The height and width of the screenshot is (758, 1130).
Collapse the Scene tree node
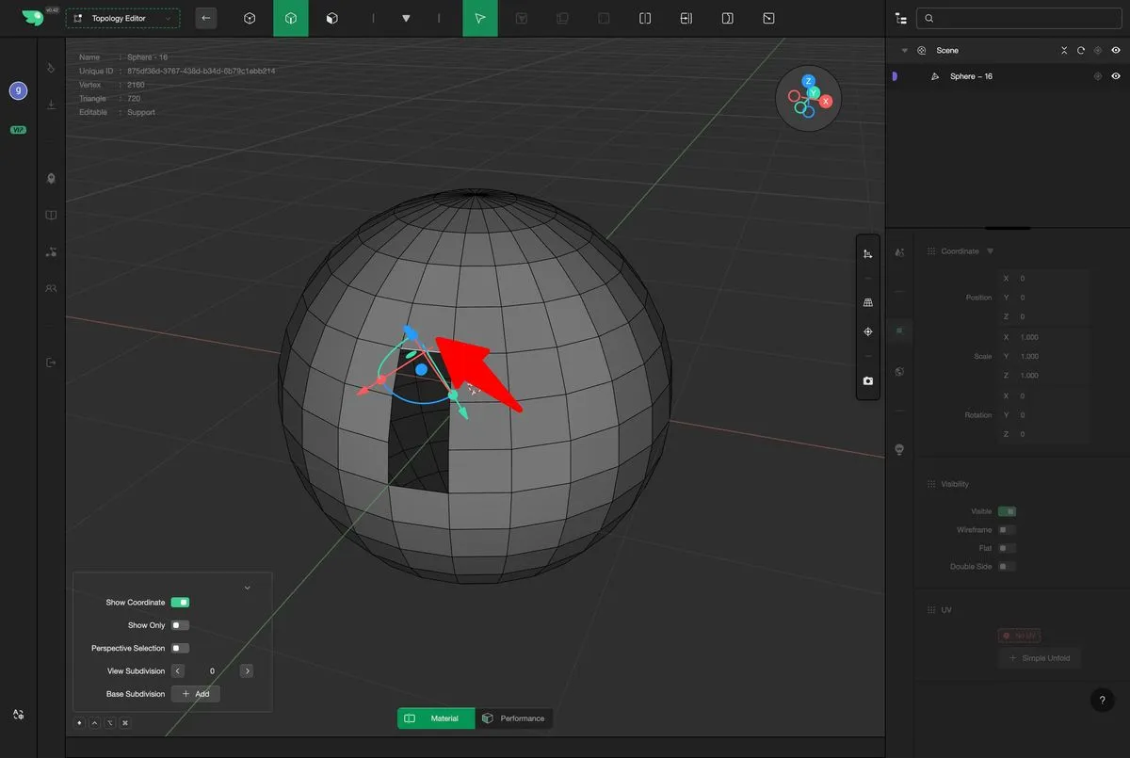point(904,51)
